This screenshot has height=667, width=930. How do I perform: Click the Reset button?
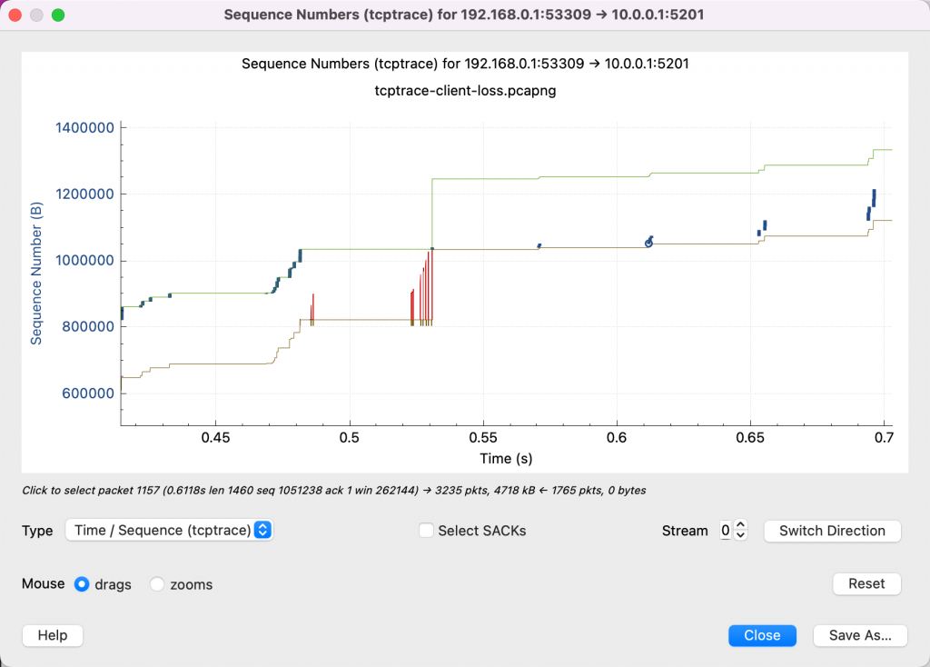coord(866,584)
